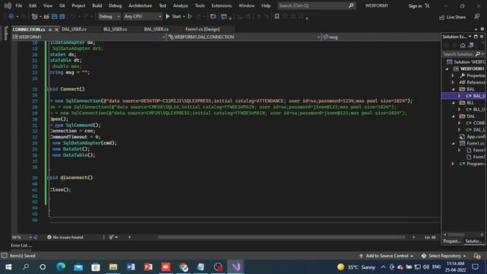Open Microsoft Edge from taskbar
The width and height of the screenshot is (487, 274).
(61, 267)
